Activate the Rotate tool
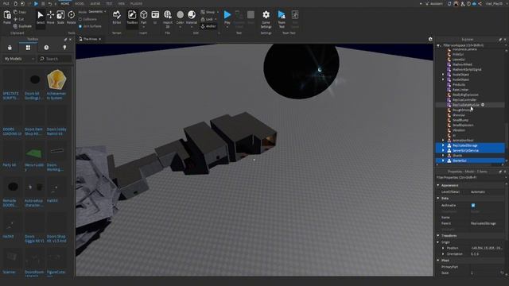The image size is (509, 286). click(x=71, y=17)
